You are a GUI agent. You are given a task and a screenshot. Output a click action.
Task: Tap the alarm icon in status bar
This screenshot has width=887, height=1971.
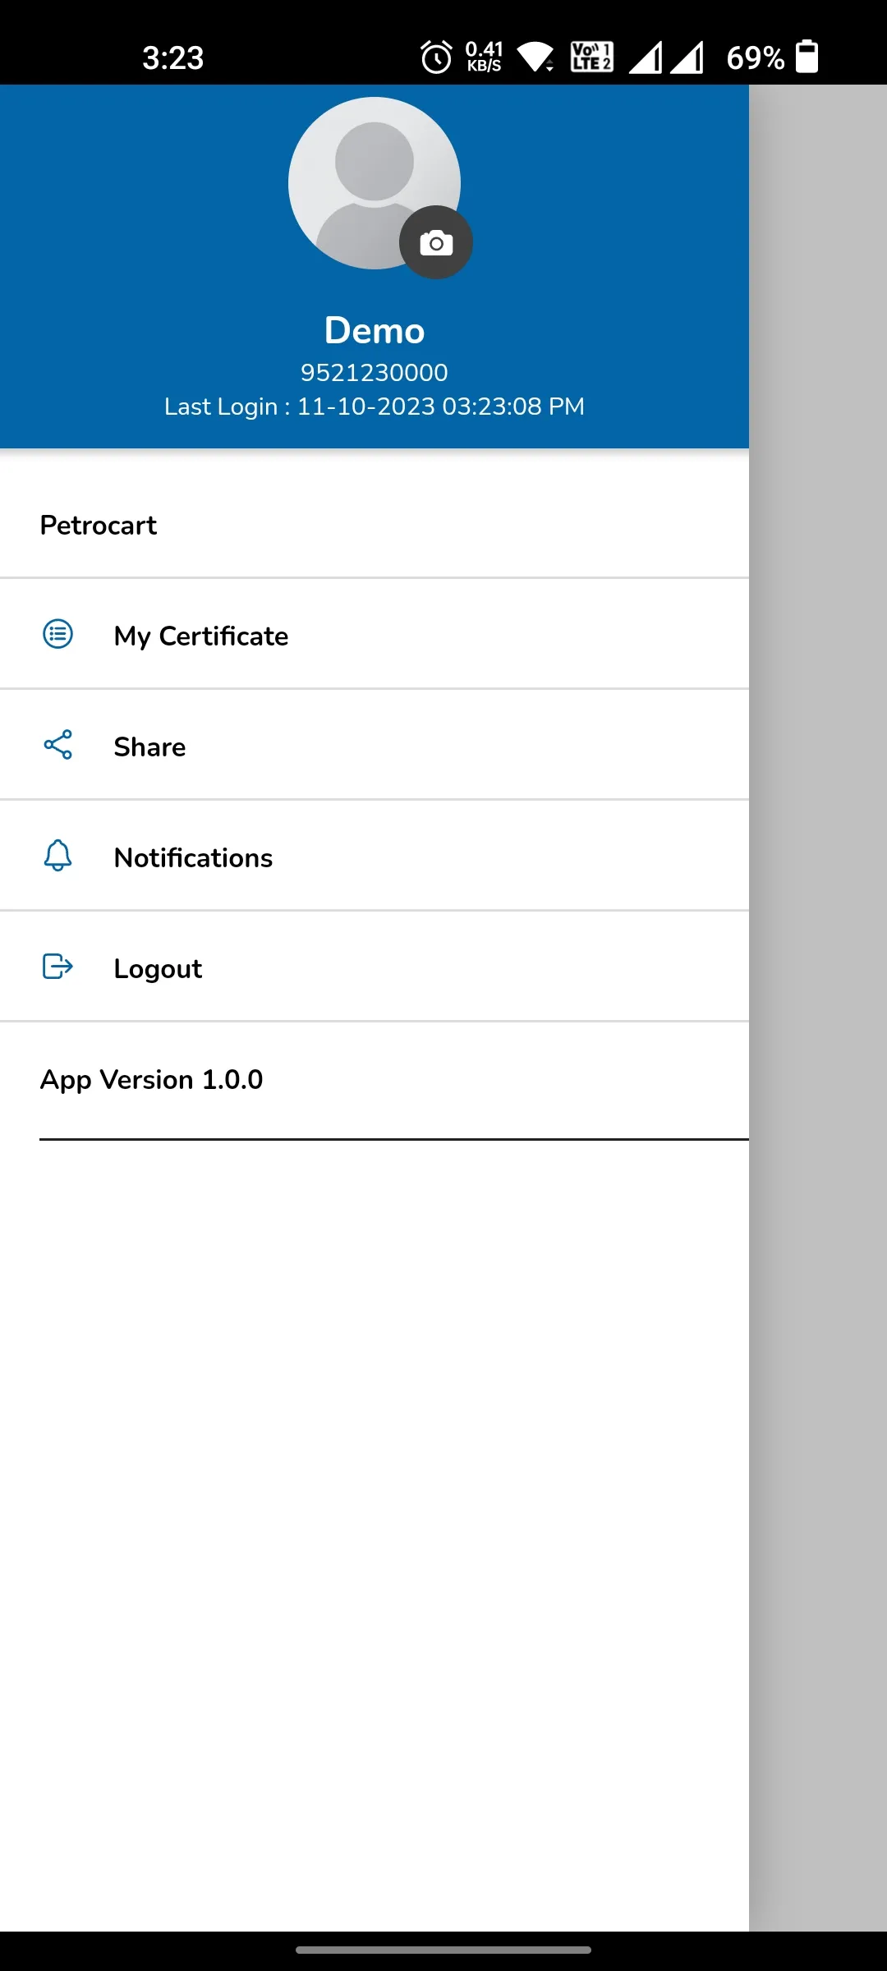pos(436,57)
